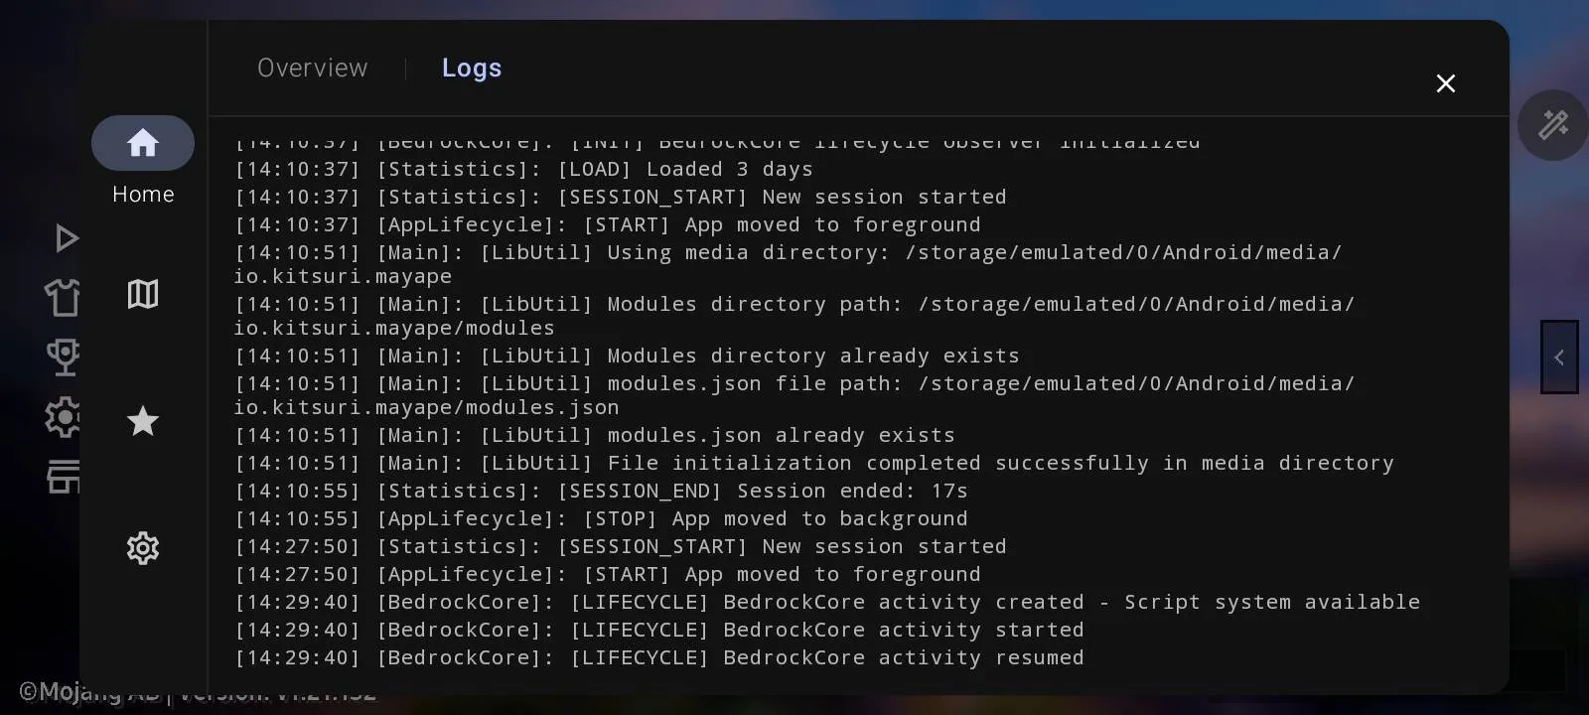
Task: Open the shirt dressing room icon
Action: click(x=63, y=297)
